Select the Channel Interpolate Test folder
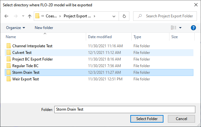Image resolution: width=201 pixels, height=127 pixels. (32, 46)
